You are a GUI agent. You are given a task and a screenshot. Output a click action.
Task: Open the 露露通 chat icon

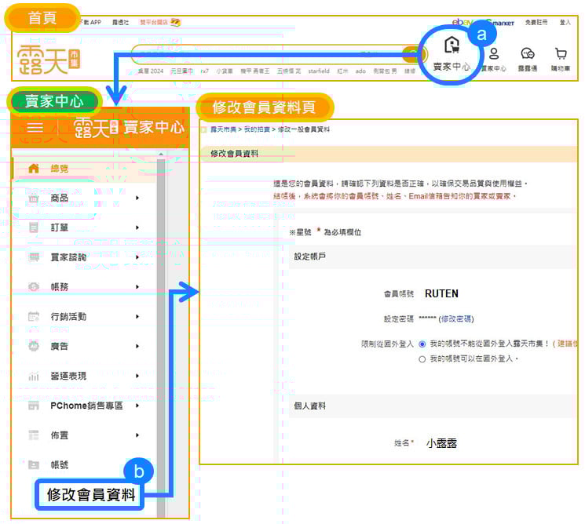[x=528, y=54]
